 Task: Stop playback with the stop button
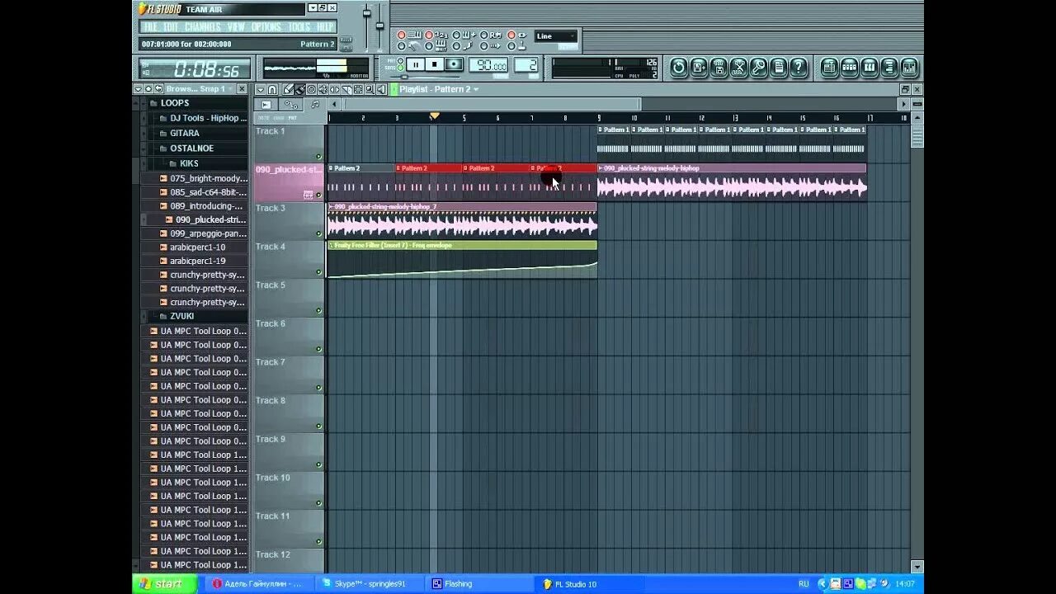(435, 64)
